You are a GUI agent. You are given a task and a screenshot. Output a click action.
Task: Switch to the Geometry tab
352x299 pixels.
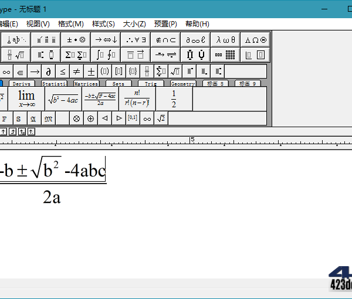pos(182,84)
